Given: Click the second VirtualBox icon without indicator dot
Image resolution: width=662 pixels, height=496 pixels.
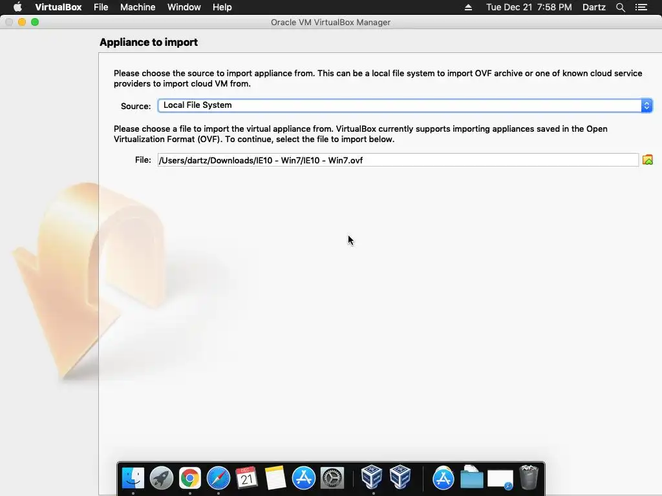Looking at the screenshot, I should point(400,477).
